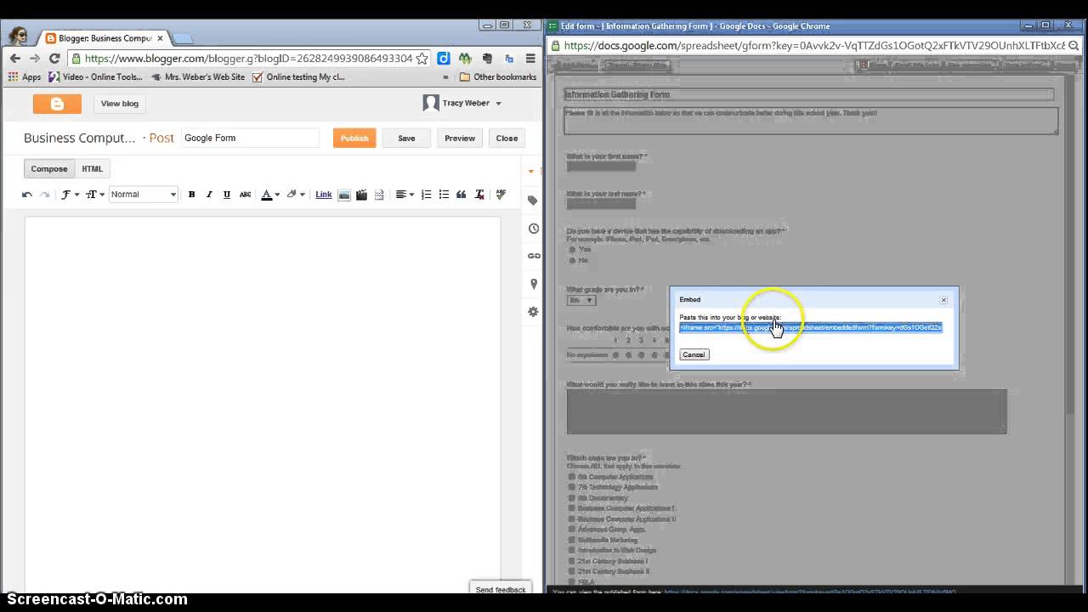
Task: Bookmark the Blogger page with the star
Action: (422, 59)
